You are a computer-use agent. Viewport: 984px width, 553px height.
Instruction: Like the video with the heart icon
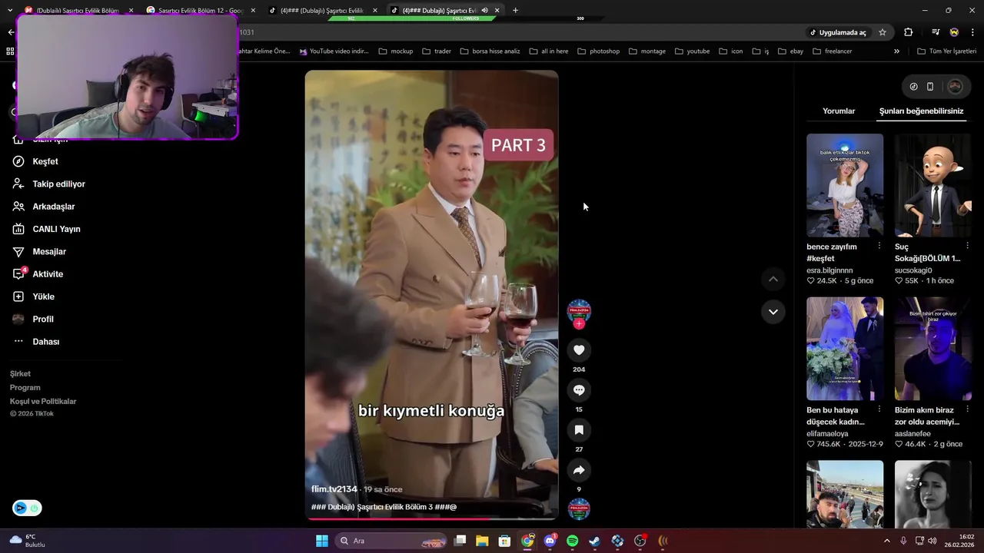tap(579, 350)
